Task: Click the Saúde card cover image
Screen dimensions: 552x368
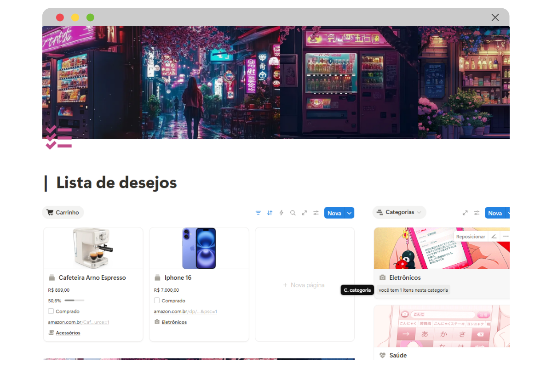Action: [x=442, y=326]
